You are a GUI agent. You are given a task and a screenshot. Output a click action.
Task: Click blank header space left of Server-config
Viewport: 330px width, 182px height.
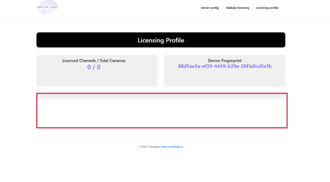[x=135, y=8]
